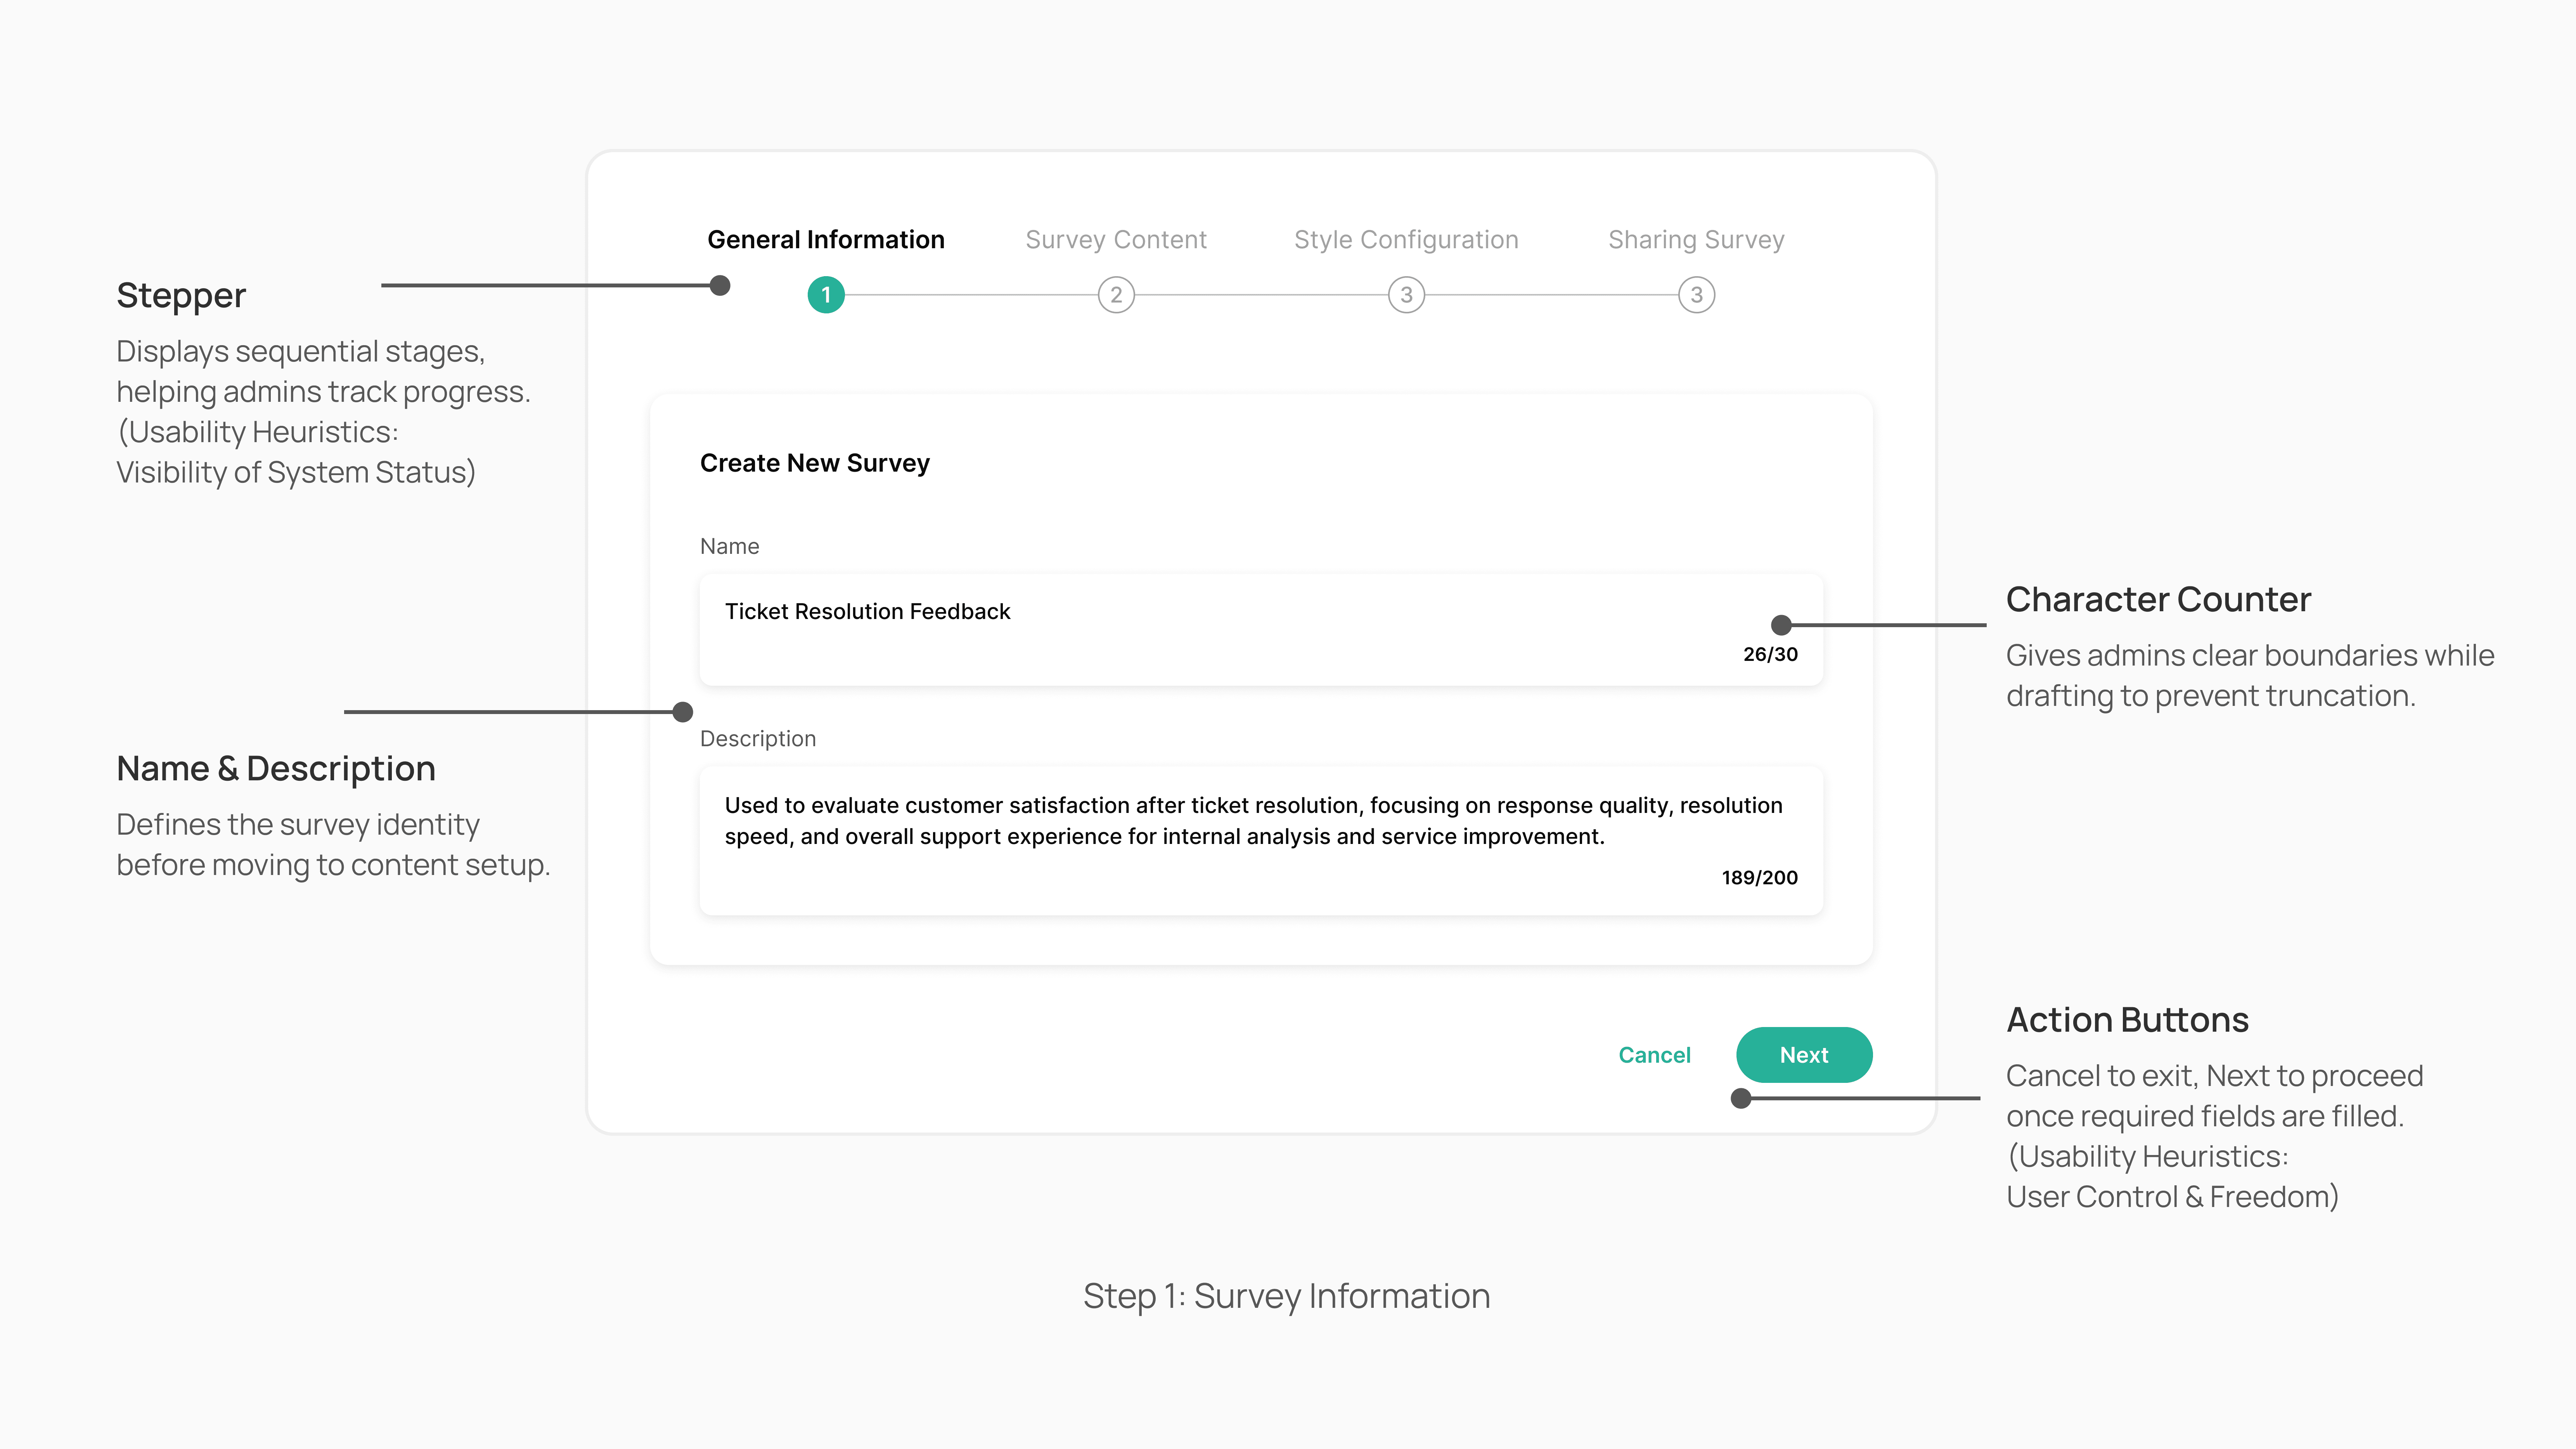The image size is (2576, 1449).
Task: Click the "Create New Survey" heading
Action: coord(815,463)
